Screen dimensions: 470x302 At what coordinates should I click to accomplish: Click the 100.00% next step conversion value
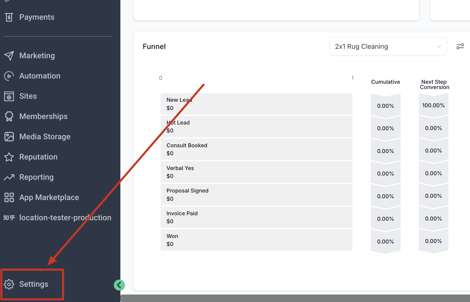433,105
